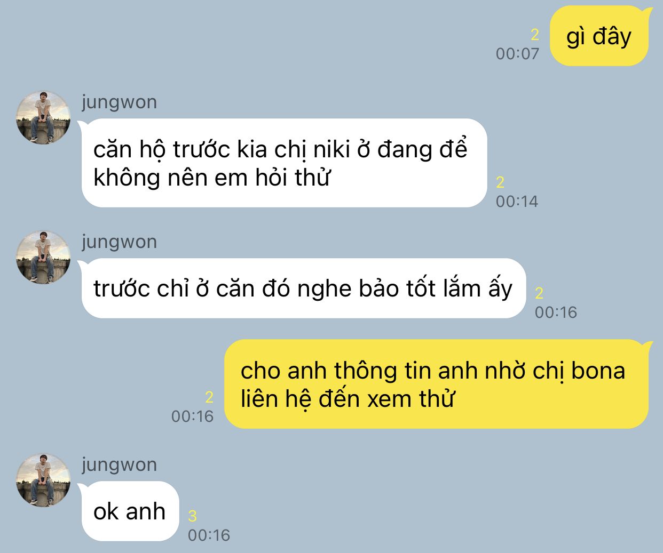Tap the 00:07 timestamp by "gì đây"
The image size is (663, 553).
coord(517,53)
